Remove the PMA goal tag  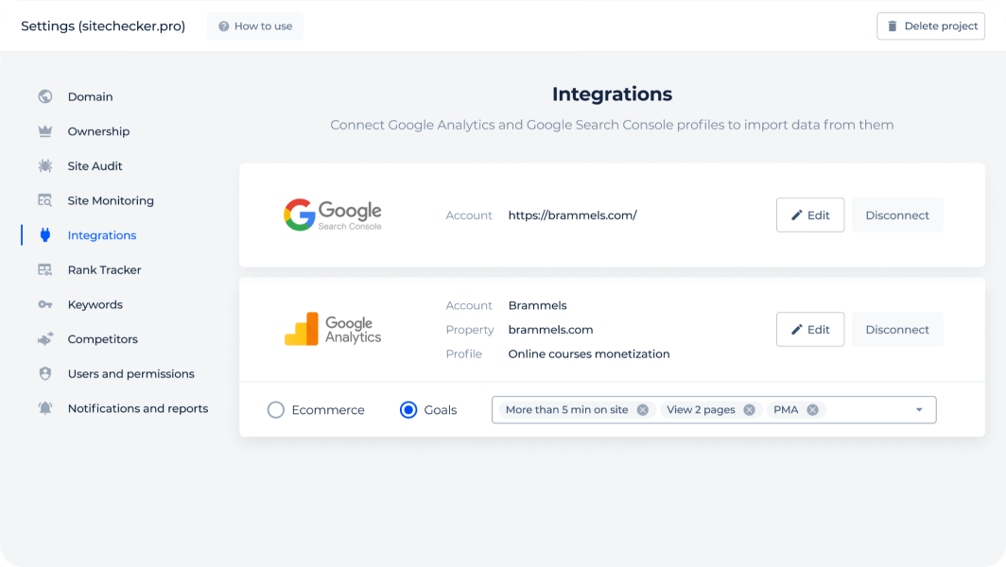click(x=812, y=410)
